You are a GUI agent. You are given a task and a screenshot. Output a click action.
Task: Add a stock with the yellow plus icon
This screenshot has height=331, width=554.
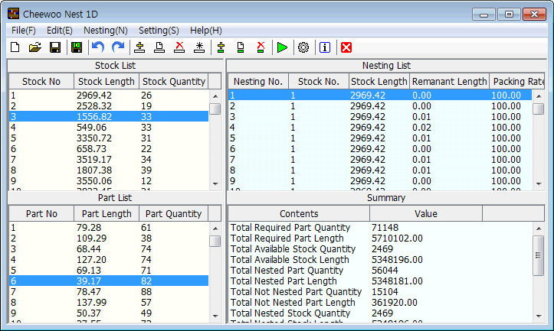[139, 47]
